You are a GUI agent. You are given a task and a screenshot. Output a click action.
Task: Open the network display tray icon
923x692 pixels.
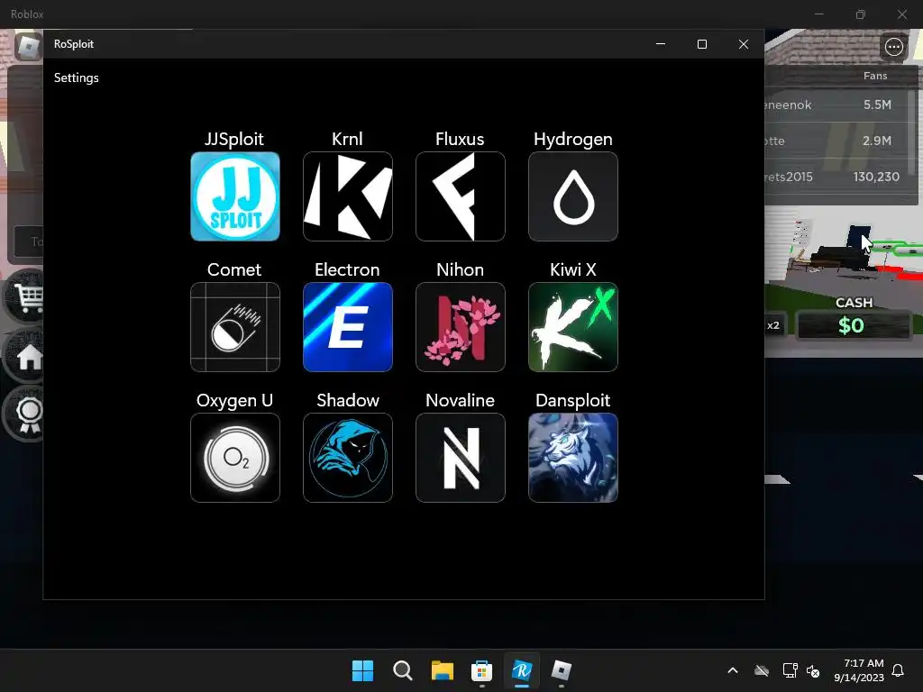[x=790, y=670]
